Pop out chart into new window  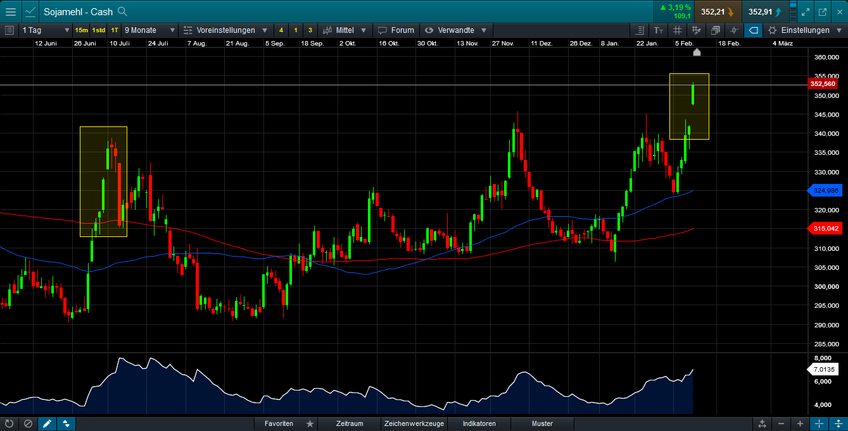coord(823,11)
